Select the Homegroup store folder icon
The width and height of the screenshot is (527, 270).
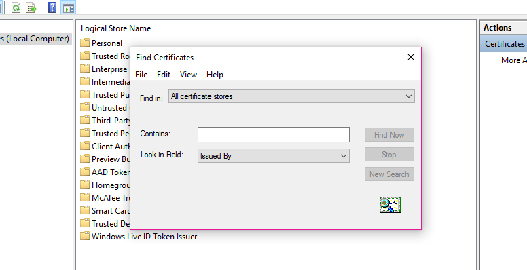pos(85,185)
